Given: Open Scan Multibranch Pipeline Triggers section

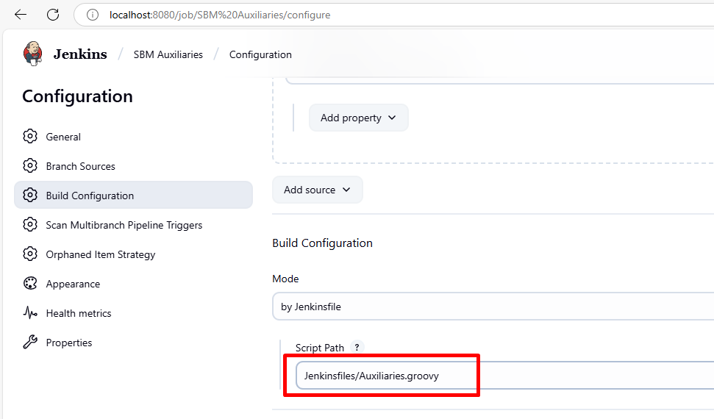Looking at the screenshot, I should click(x=124, y=225).
